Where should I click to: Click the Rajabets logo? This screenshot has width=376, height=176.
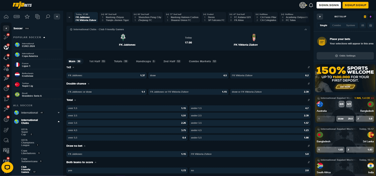pos(22,5)
